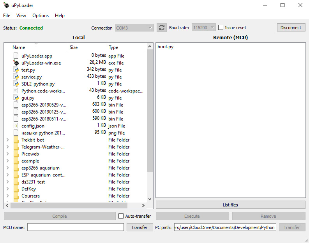Click uPyLoader logo in title bar
Screen dimensions: 309x243
pyautogui.click(x=6, y=5)
